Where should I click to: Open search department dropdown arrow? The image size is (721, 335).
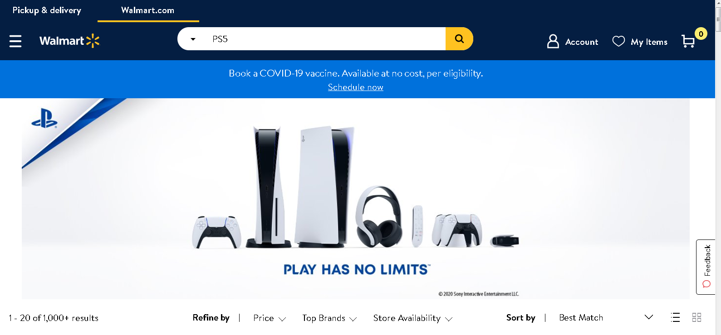193,39
